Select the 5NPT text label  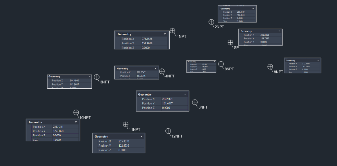pyautogui.click(x=203, y=107)
